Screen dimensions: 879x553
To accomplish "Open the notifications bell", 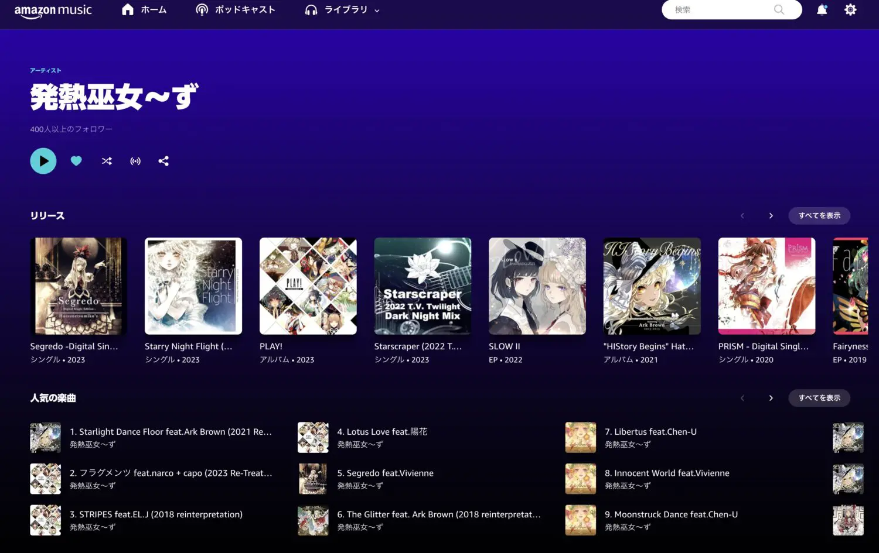I will point(822,10).
